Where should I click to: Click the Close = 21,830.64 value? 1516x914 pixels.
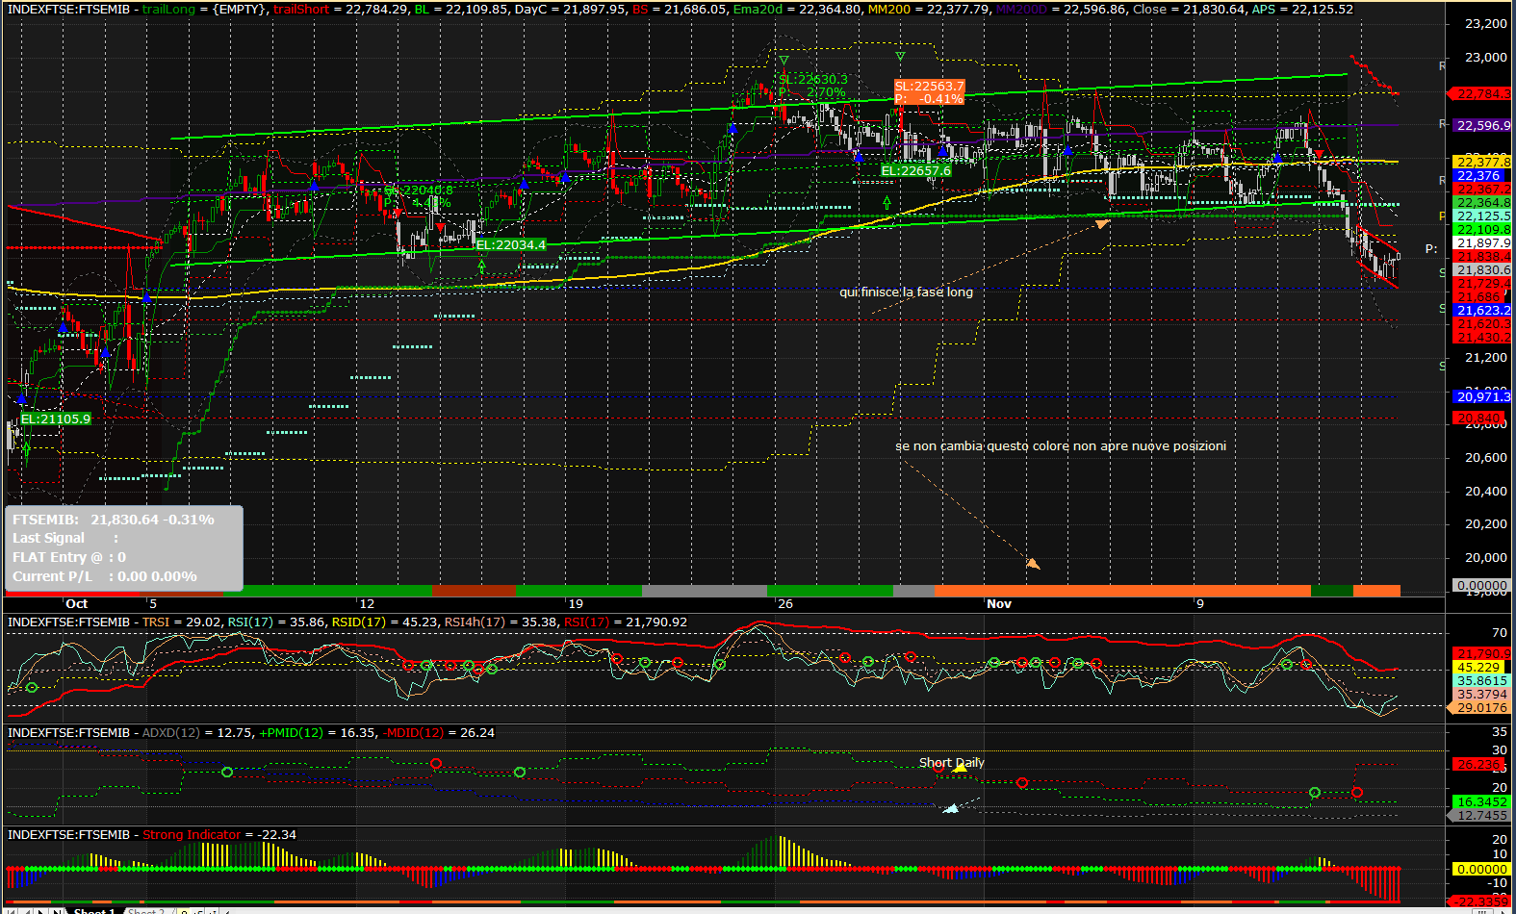pyautogui.click(x=1189, y=9)
